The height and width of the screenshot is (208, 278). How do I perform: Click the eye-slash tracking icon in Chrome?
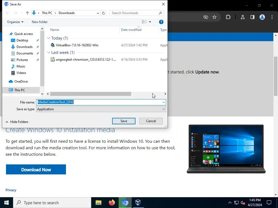pyautogui.click(x=206, y=17)
